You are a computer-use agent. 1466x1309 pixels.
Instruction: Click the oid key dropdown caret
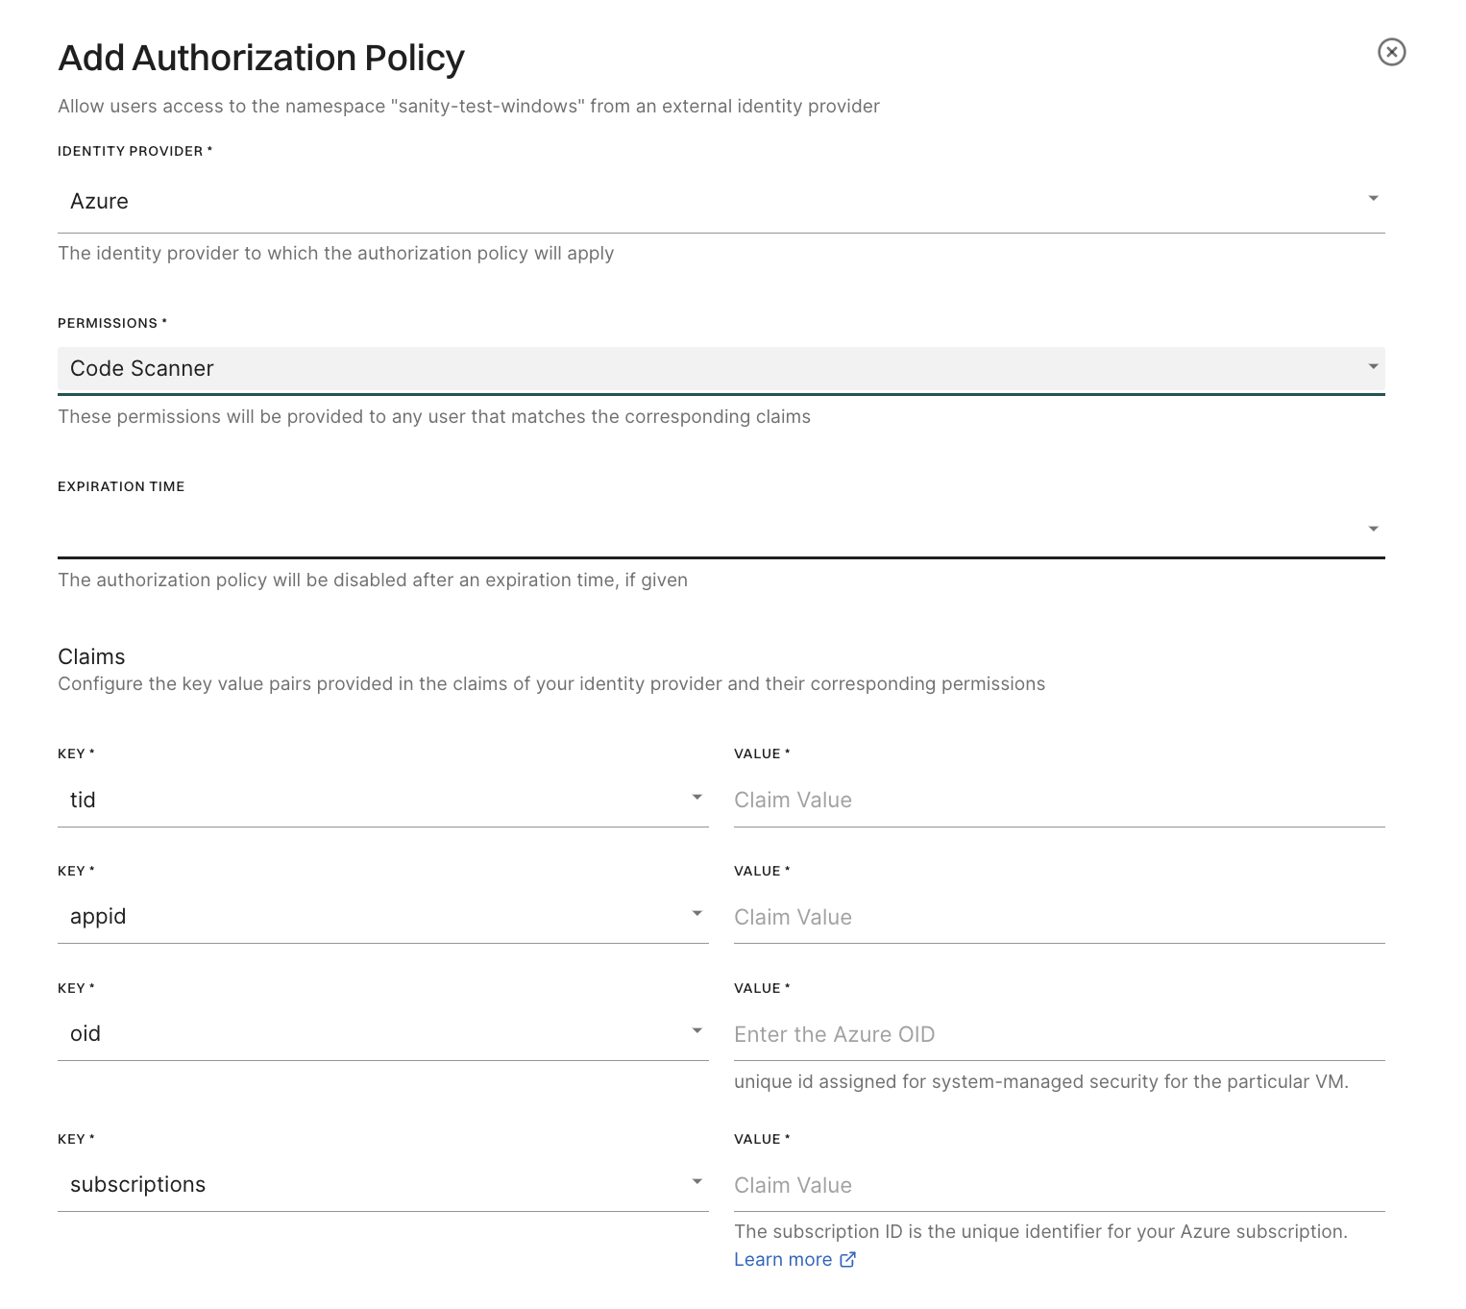698,1030
